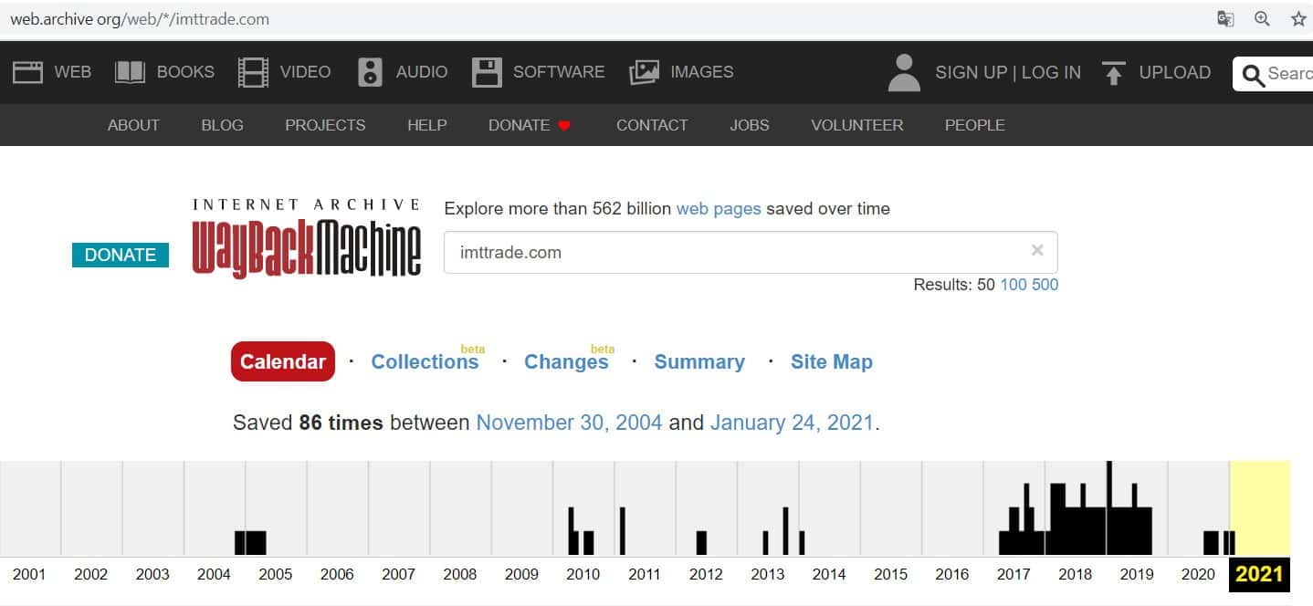Image resolution: width=1313 pixels, height=606 pixels.
Task: Open the Projects menu item
Action: click(x=325, y=125)
